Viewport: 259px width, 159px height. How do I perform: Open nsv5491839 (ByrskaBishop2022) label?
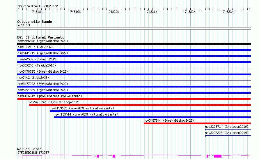[x=43, y=90]
